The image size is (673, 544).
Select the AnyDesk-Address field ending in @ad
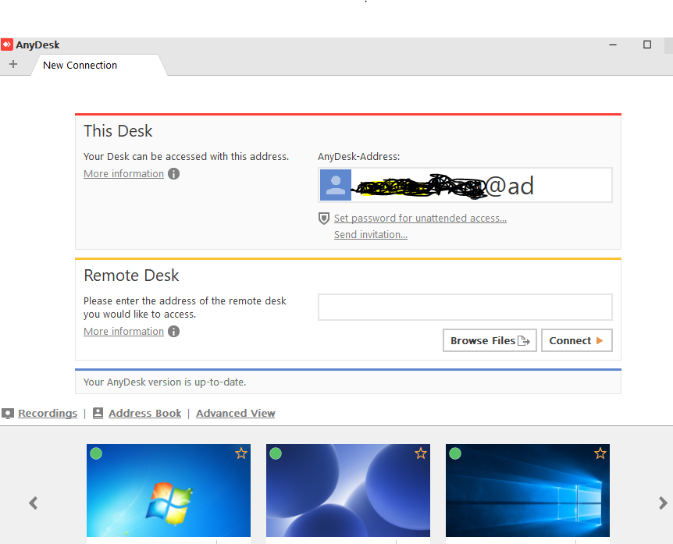(465, 185)
